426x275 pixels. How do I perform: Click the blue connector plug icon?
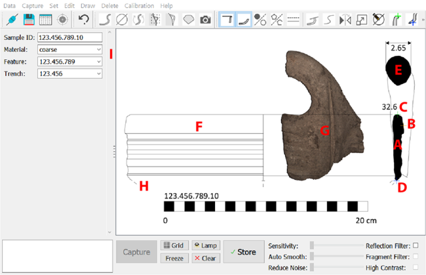point(11,20)
